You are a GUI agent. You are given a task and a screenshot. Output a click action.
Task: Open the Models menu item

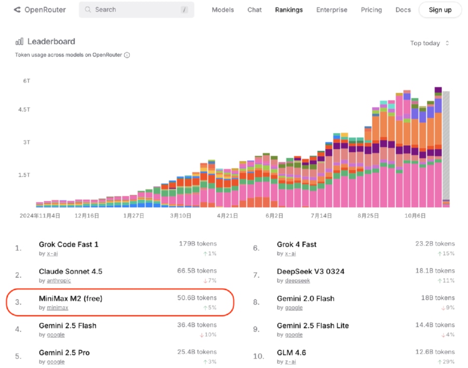coord(223,10)
